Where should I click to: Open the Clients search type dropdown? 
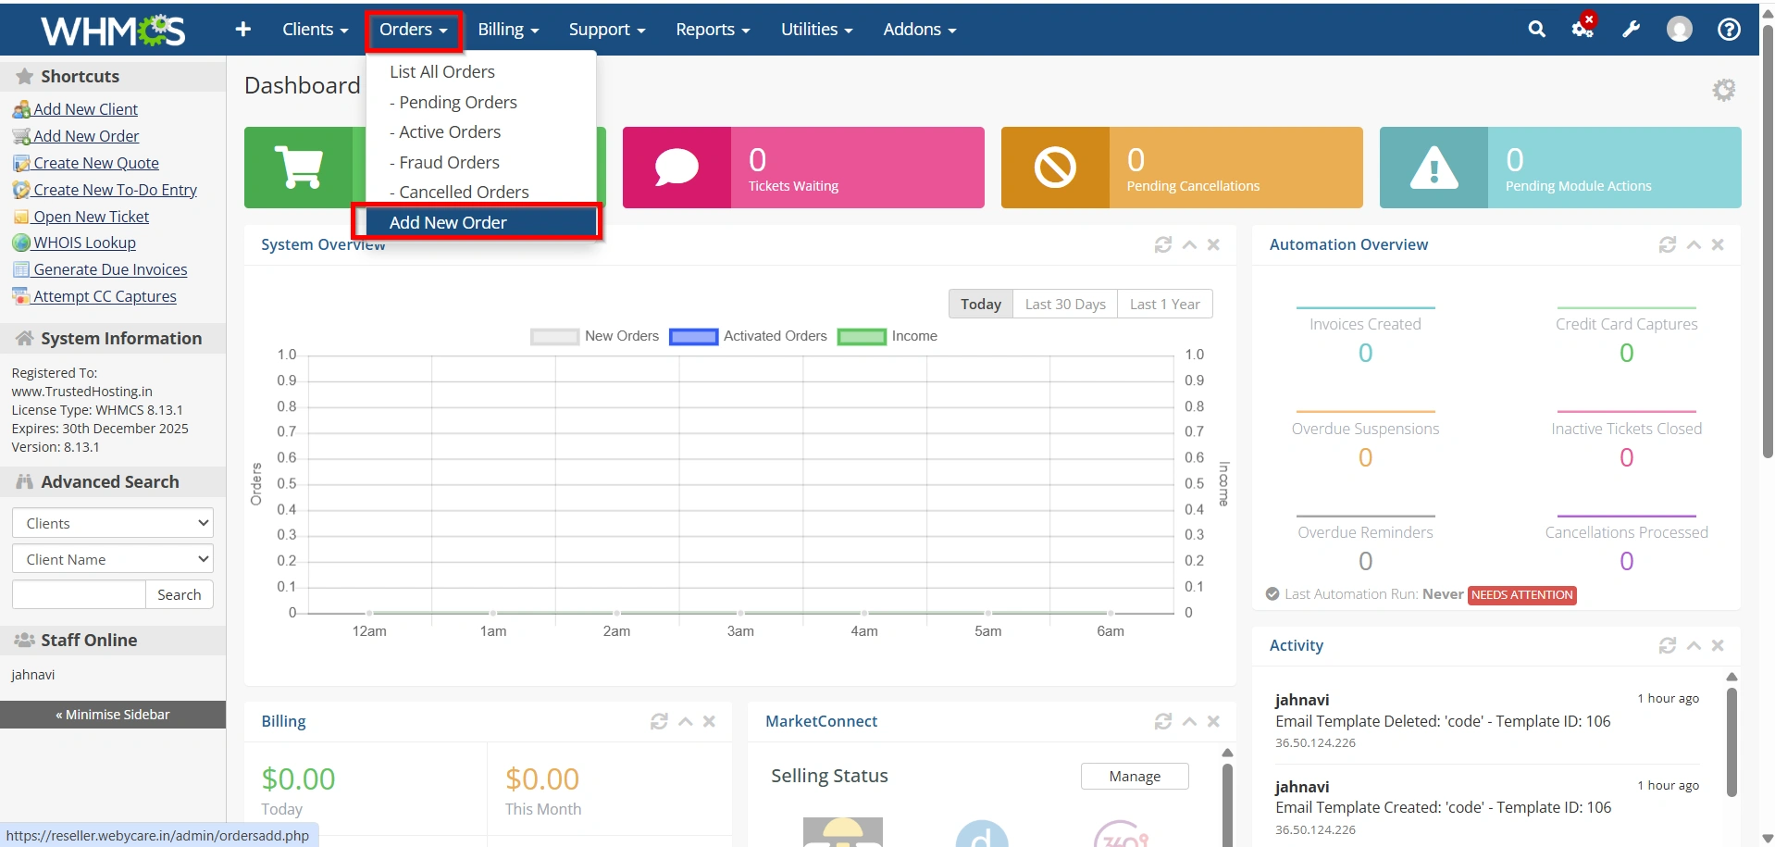(113, 523)
